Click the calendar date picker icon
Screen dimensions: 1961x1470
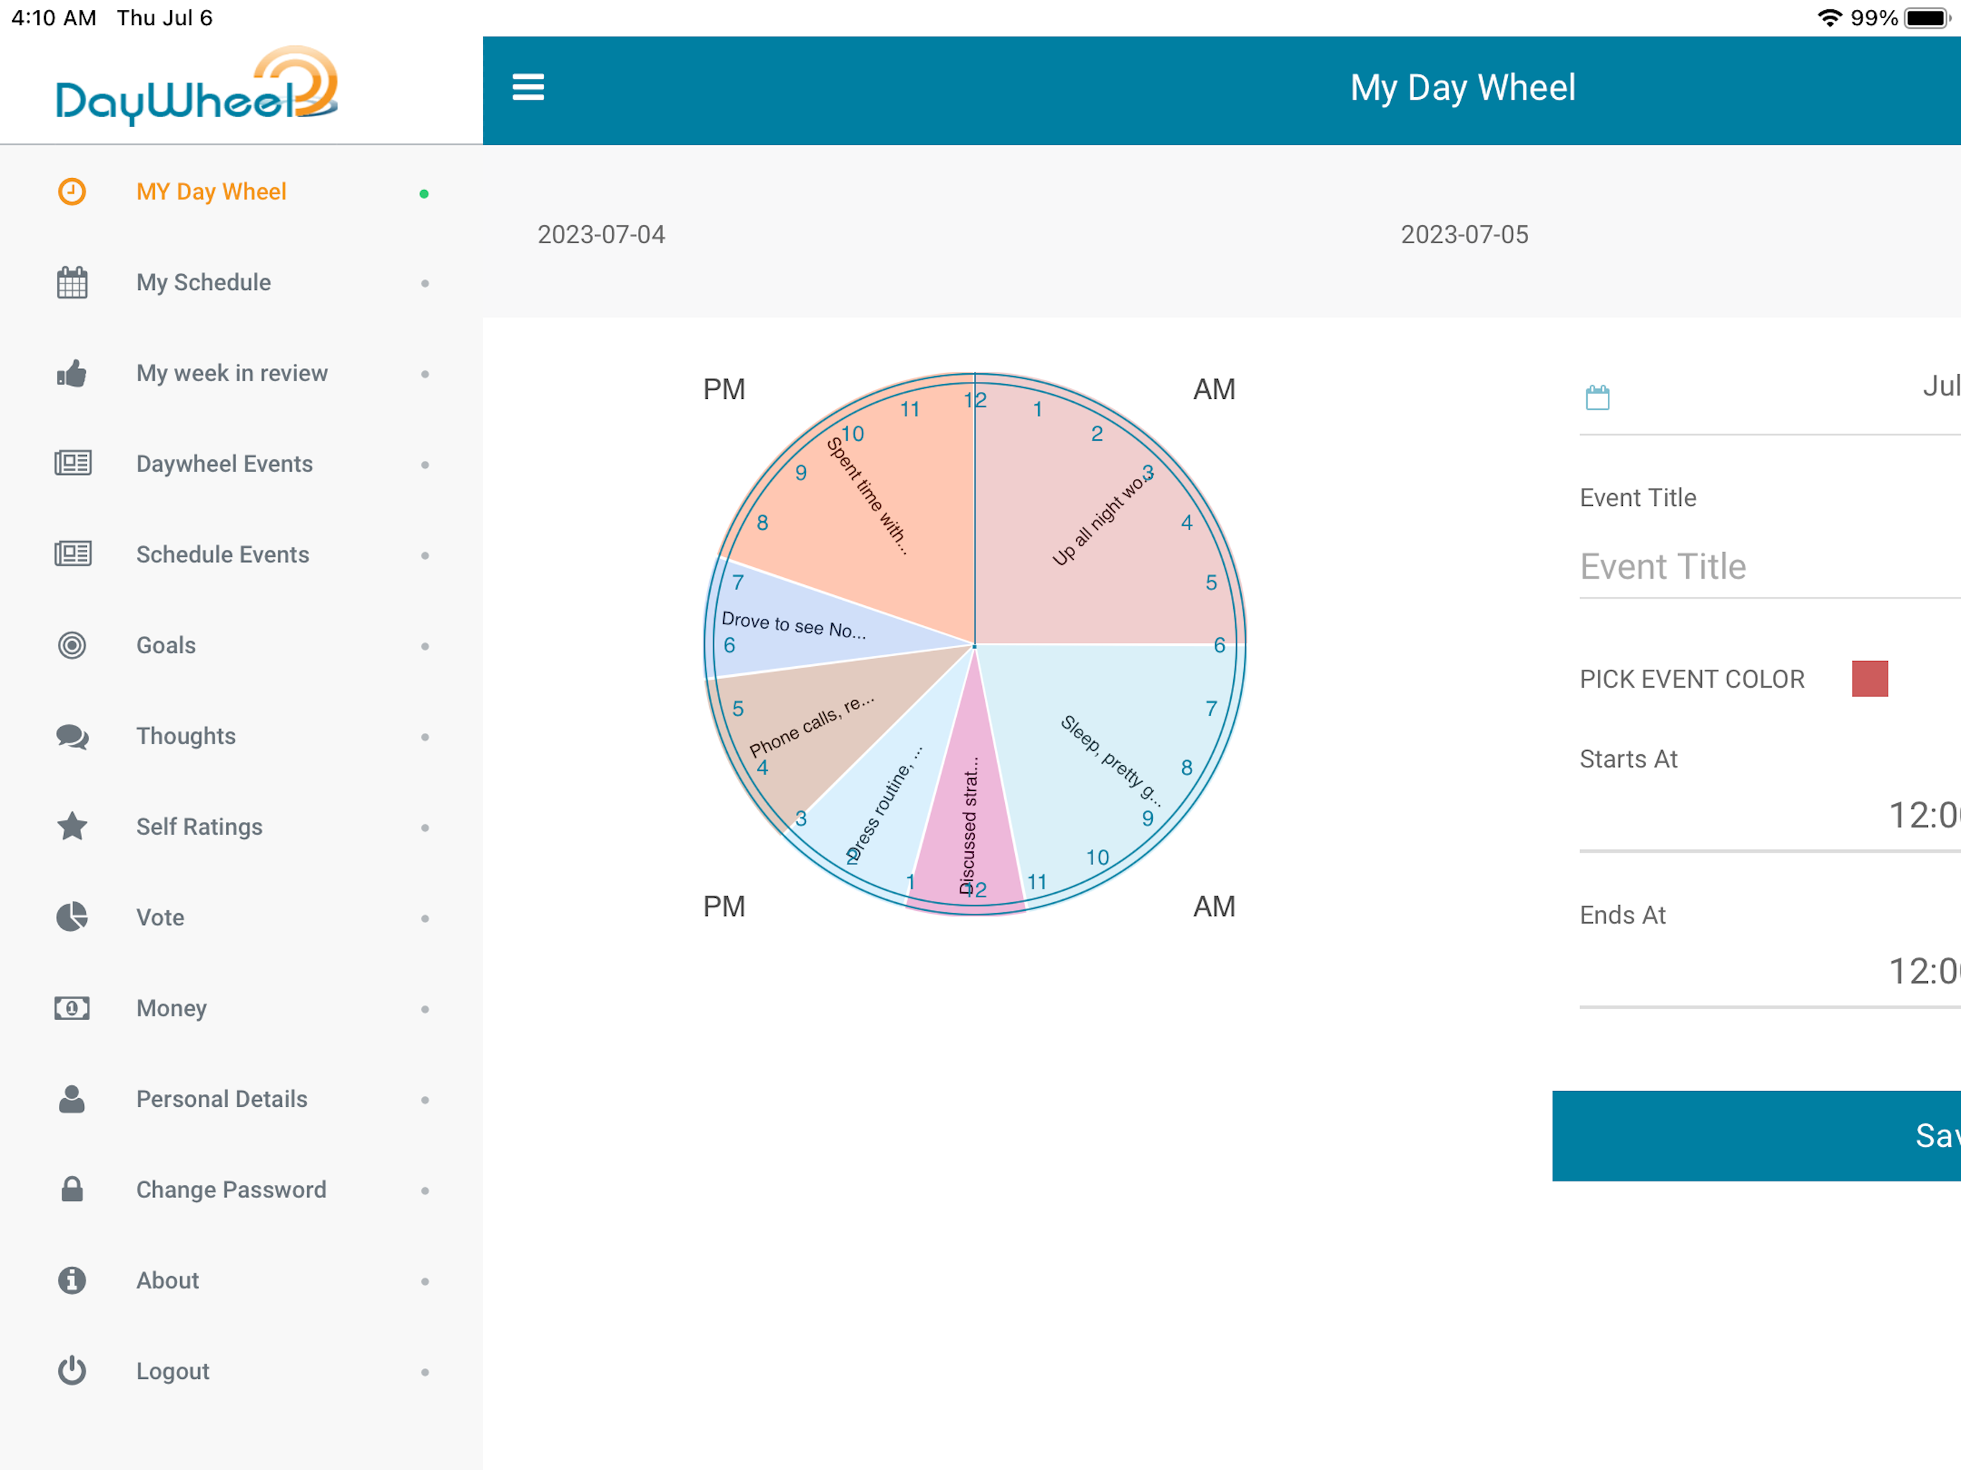(x=1598, y=397)
